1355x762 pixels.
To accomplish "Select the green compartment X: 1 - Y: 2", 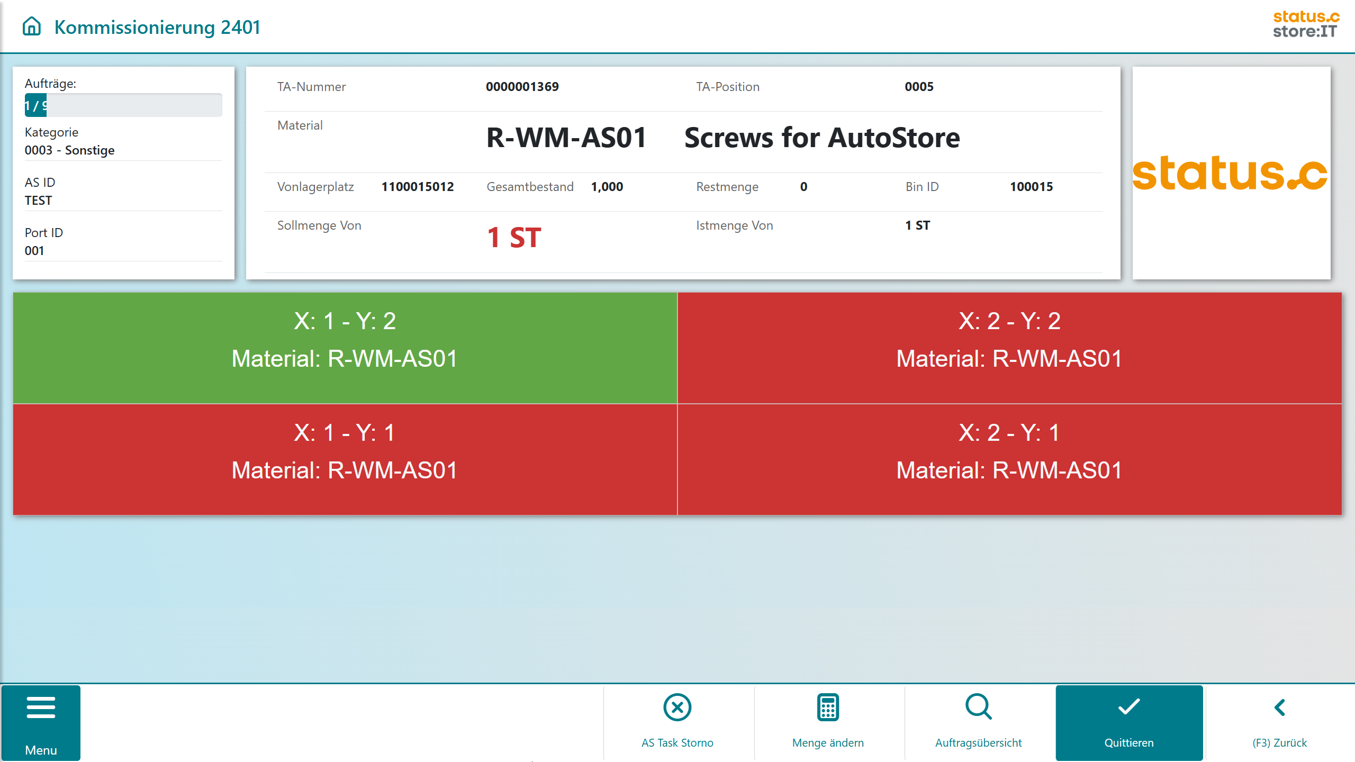I will tap(345, 348).
